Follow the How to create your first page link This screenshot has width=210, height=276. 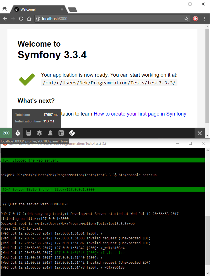point(140,114)
